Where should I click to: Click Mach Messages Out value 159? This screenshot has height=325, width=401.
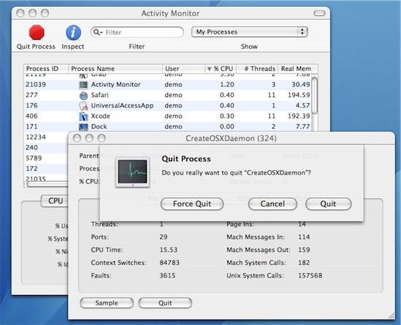point(304,250)
